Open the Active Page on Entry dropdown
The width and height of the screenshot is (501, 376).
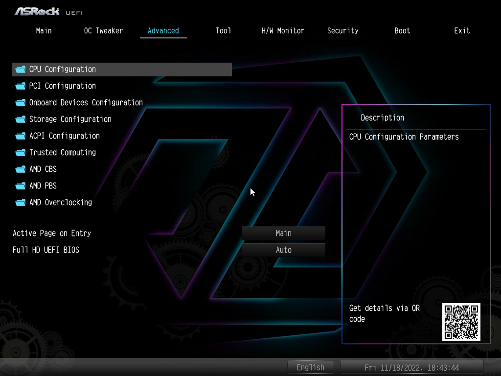pos(283,233)
